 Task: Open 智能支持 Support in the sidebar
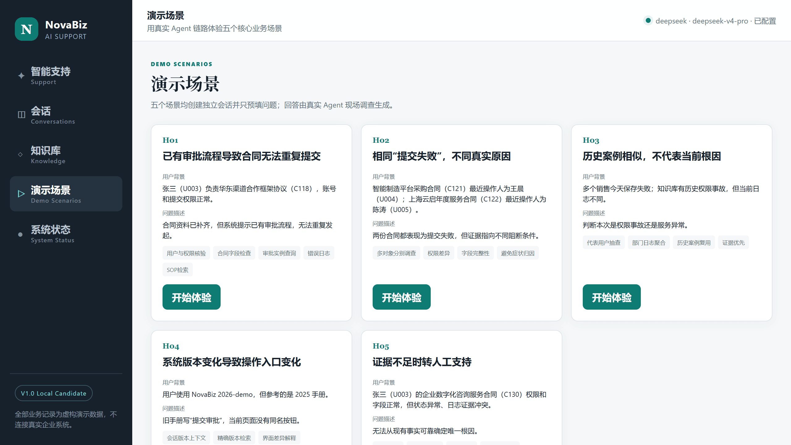tap(66, 75)
